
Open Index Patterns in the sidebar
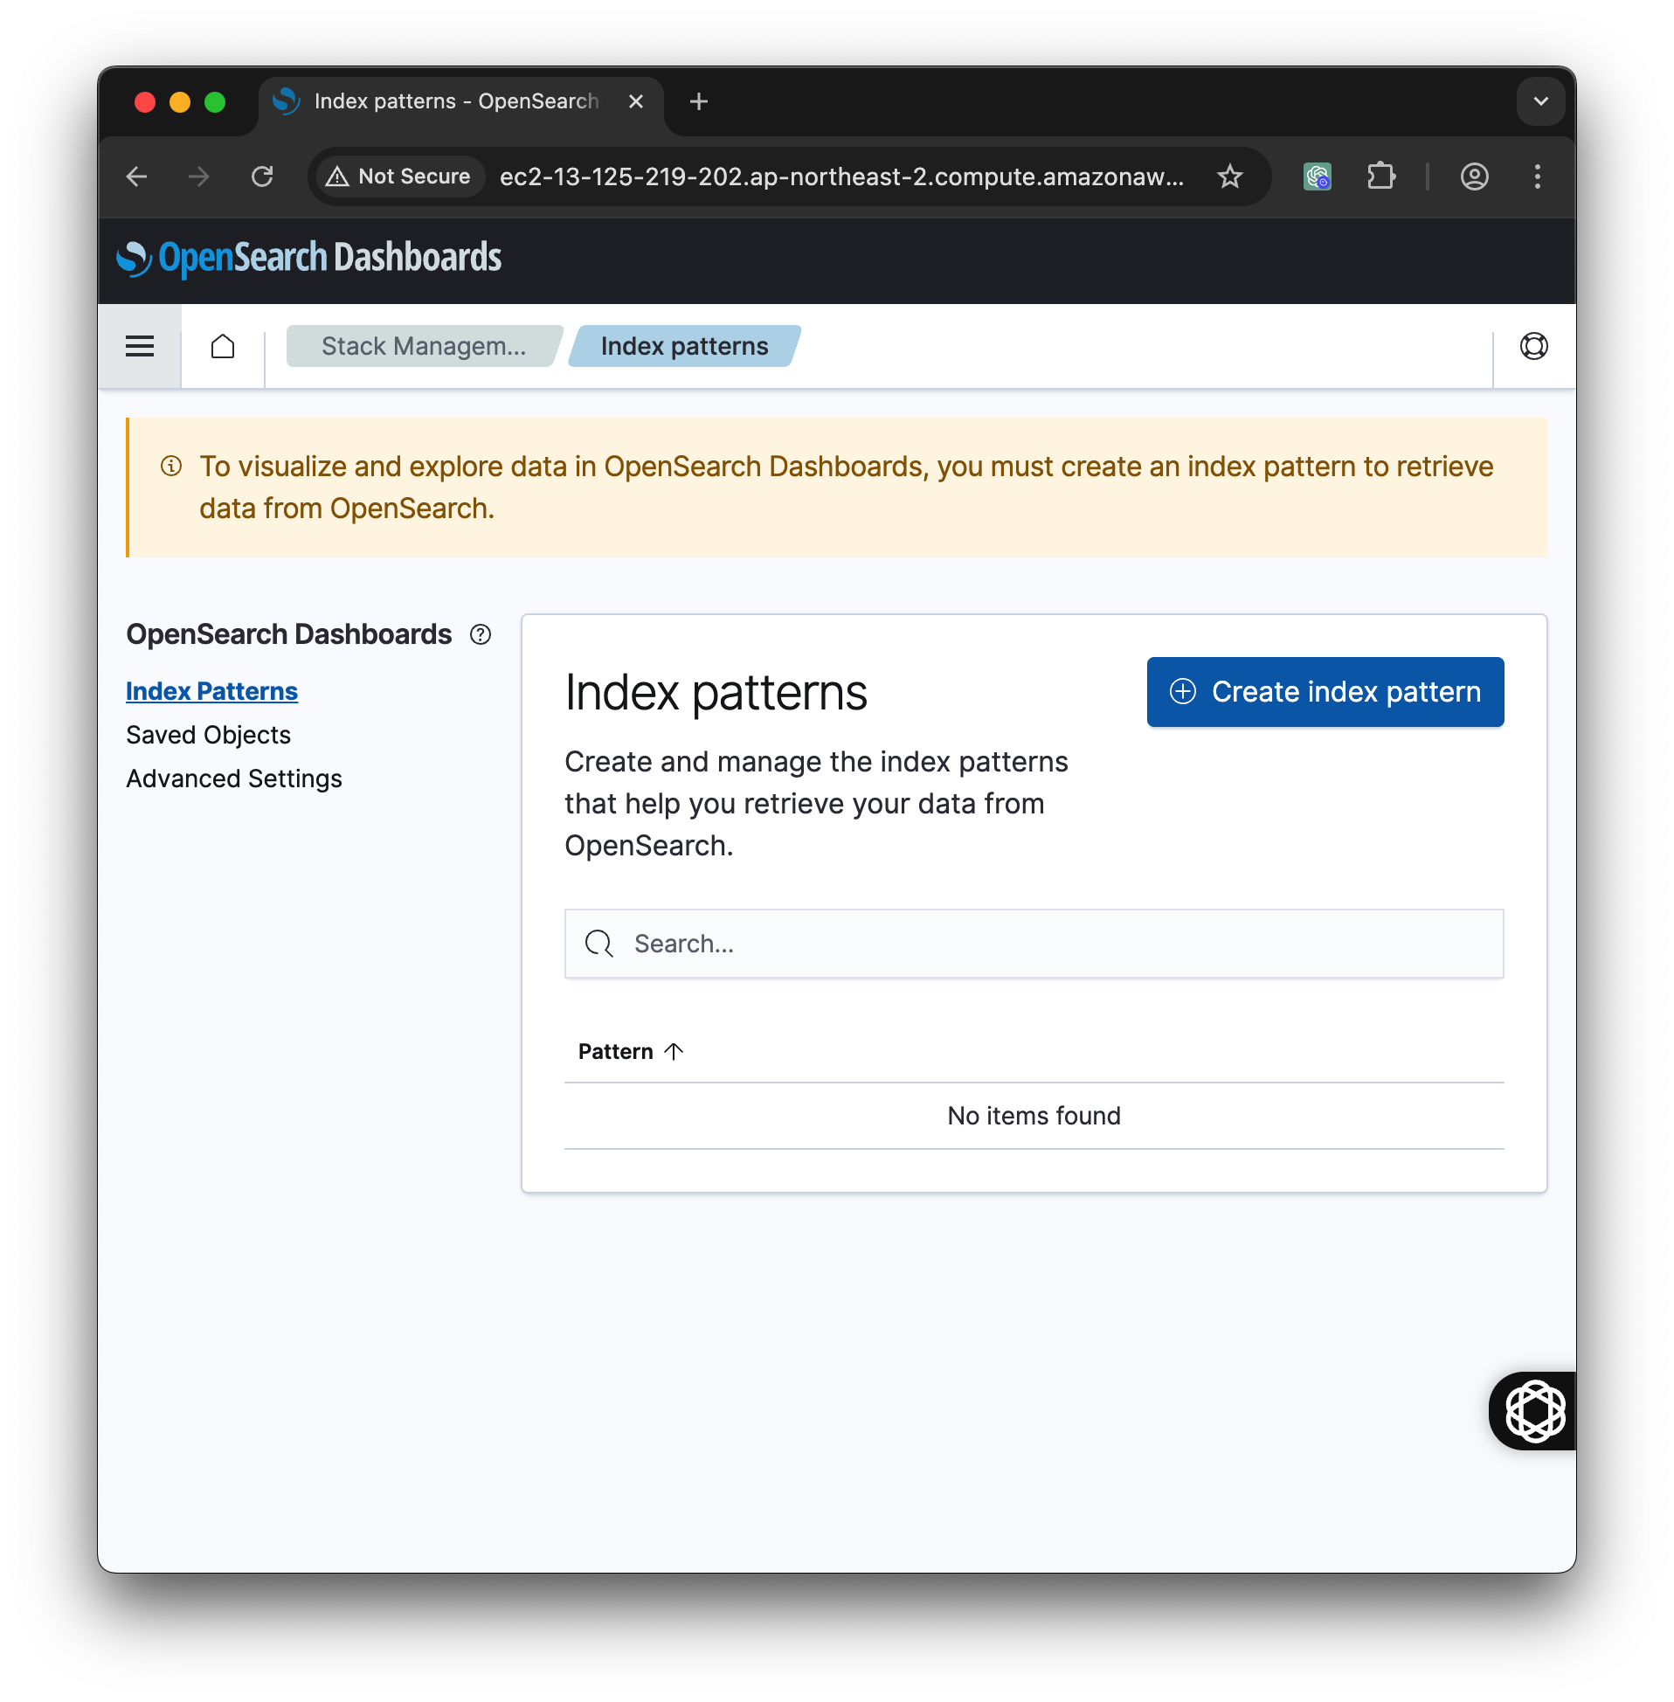click(212, 691)
